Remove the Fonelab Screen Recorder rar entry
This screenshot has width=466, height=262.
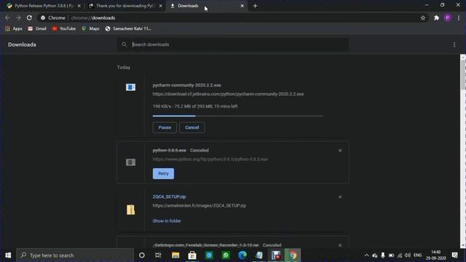(340, 245)
